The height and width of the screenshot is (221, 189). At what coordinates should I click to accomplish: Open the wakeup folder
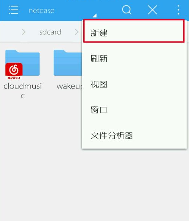point(68,63)
